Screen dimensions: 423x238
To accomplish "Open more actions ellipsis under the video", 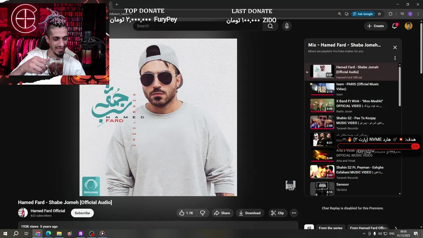I will pyautogui.click(x=294, y=213).
